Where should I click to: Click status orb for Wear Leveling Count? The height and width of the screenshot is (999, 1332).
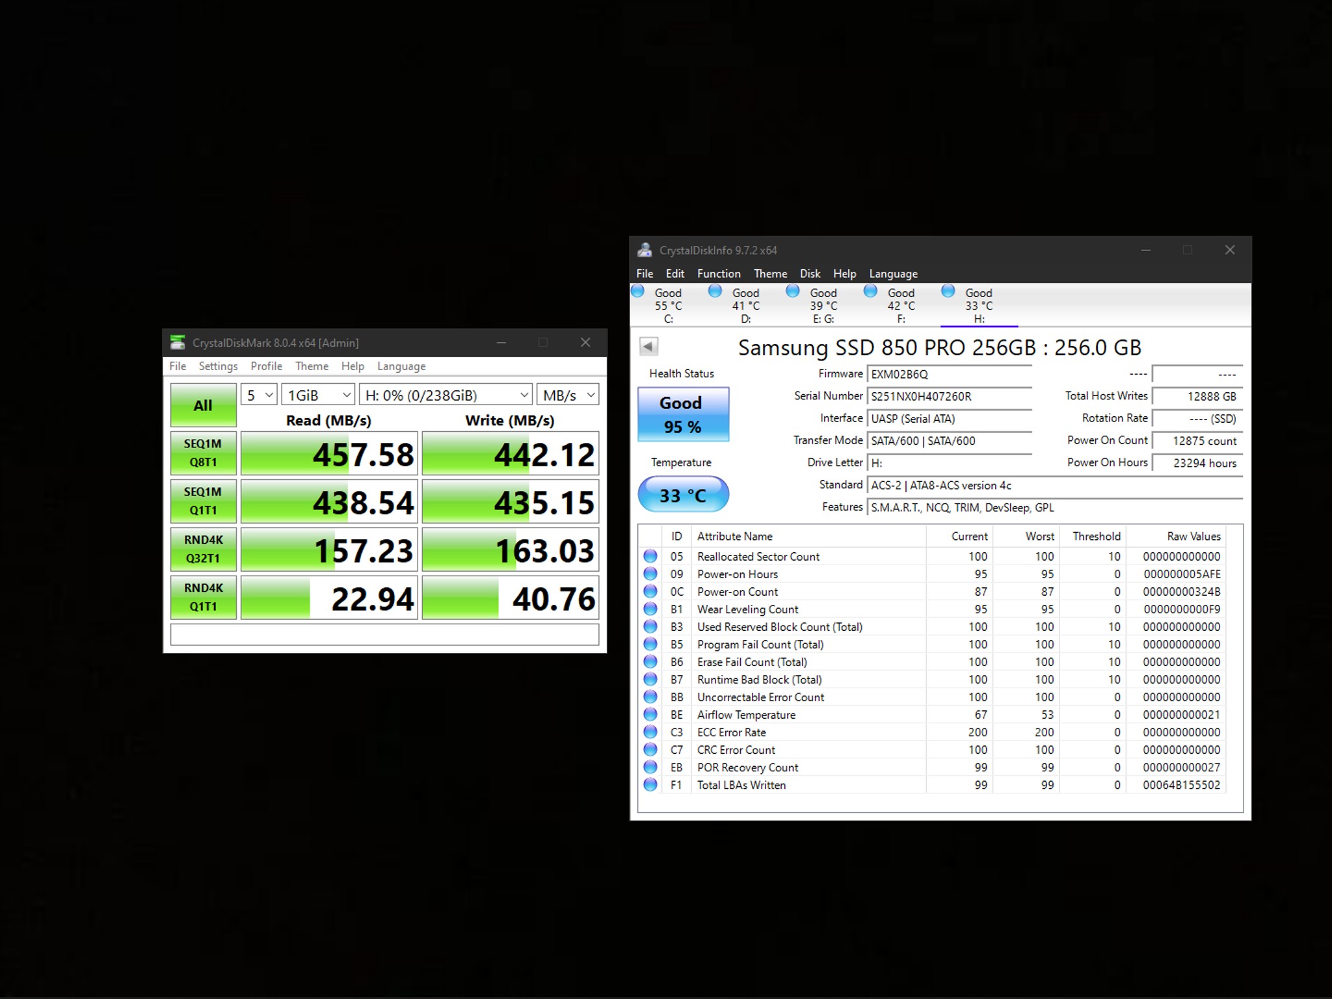click(650, 609)
